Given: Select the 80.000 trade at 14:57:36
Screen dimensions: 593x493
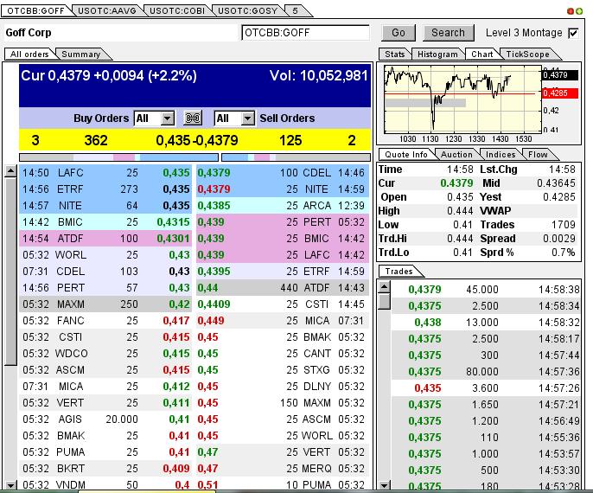Looking at the screenshot, I should coord(486,372).
